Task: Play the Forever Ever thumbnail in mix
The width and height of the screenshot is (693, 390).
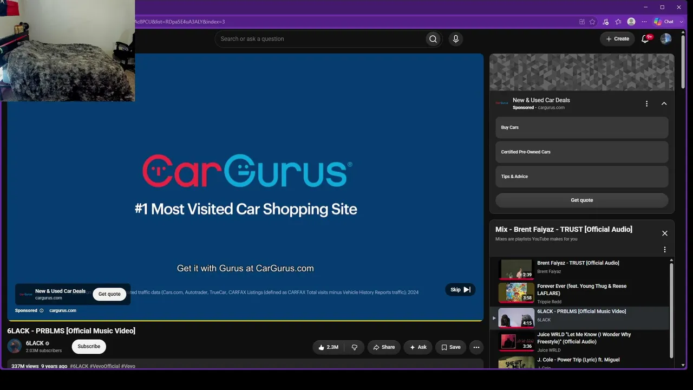Action: pos(516,293)
